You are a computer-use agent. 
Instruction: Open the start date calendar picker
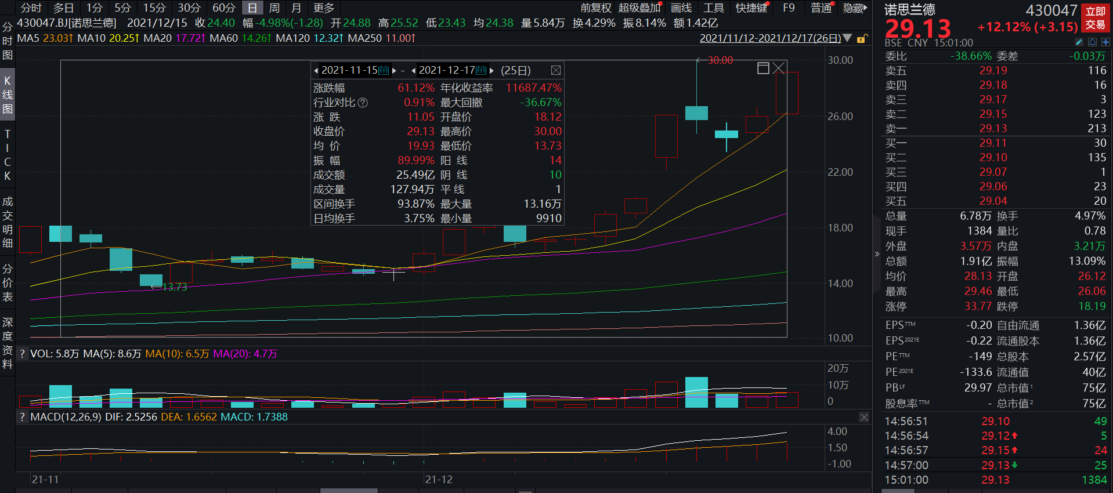tap(384, 70)
